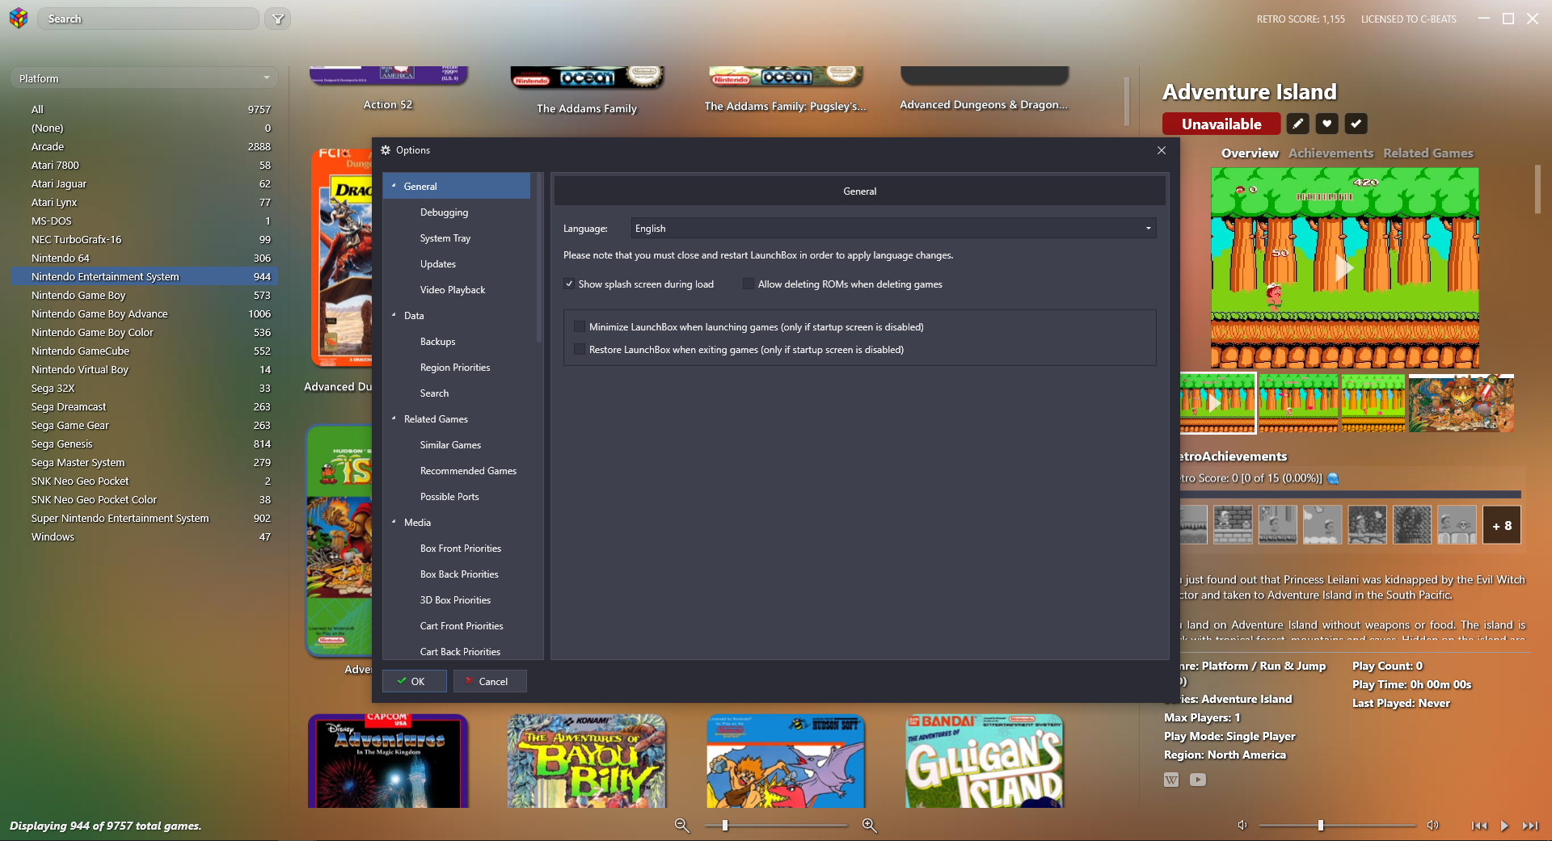Open The Addams Family game title
The image size is (1552, 841).
coord(587,108)
